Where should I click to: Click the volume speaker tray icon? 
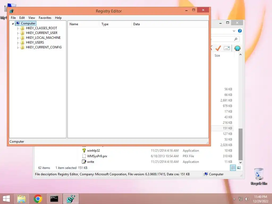(x=247, y=199)
